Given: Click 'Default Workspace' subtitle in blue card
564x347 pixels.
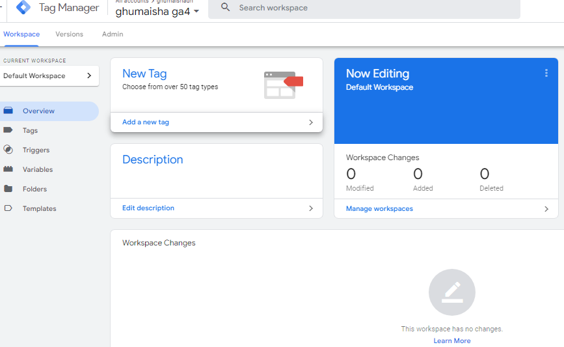Looking at the screenshot, I should click(379, 87).
